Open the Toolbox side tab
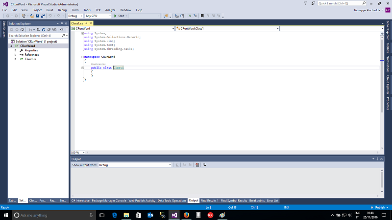 coord(388,47)
